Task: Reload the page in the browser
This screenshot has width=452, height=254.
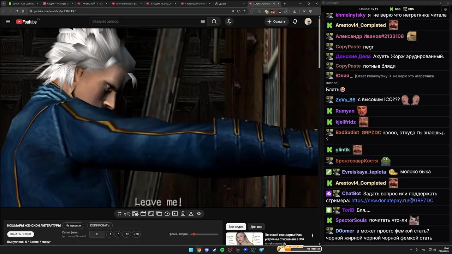Action: click(x=17, y=11)
